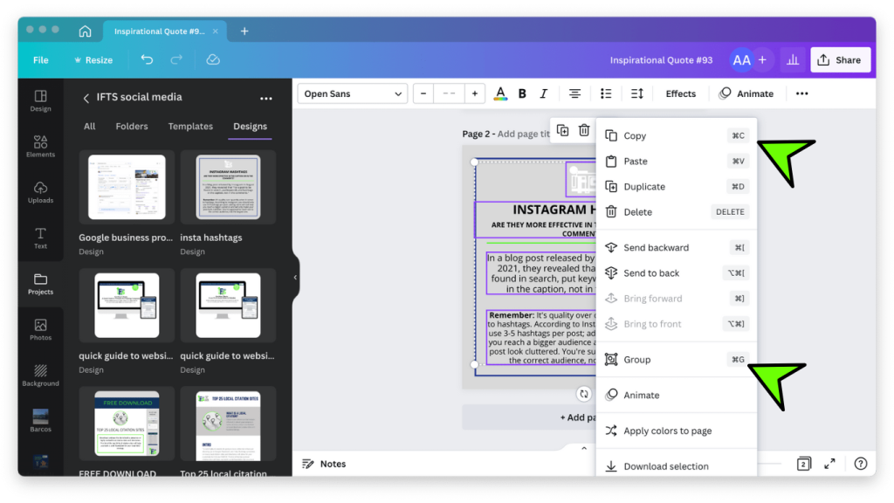The width and height of the screenshot is (894, 503).
Task: Switch to the Folders tab
Action: [x=132, y=126]
